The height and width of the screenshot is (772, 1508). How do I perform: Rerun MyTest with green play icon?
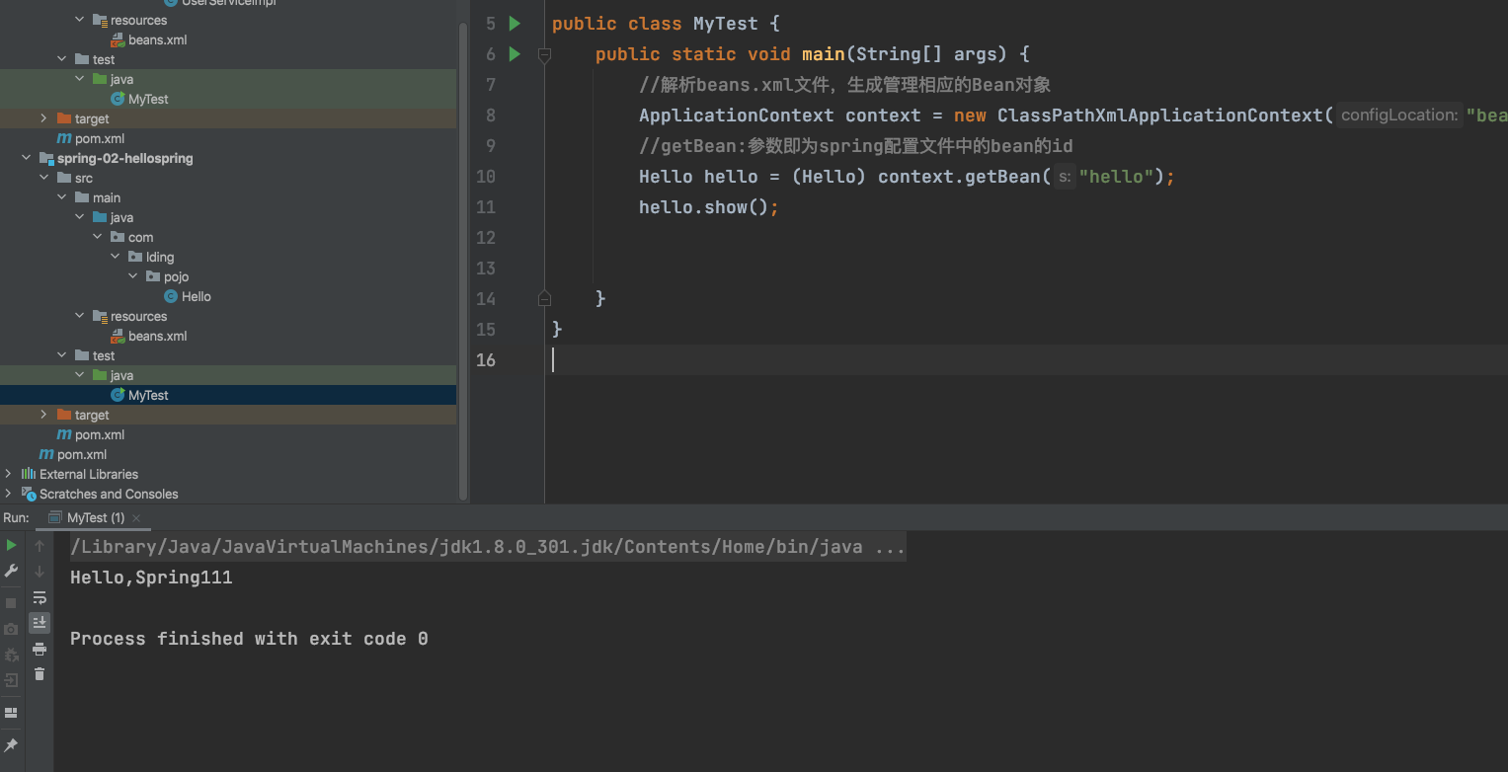coord(11,545)
